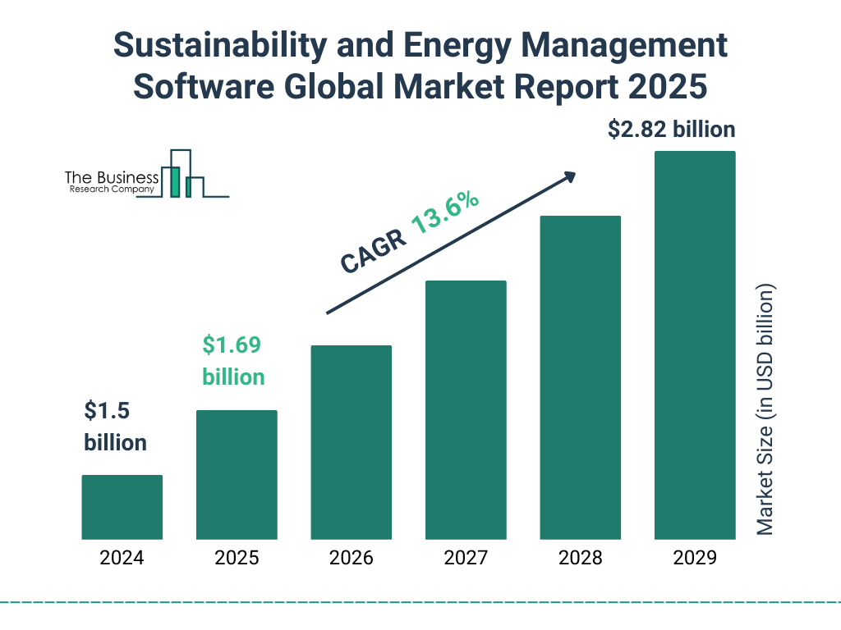Select the 2025 bar in the chart

(237, 475)
